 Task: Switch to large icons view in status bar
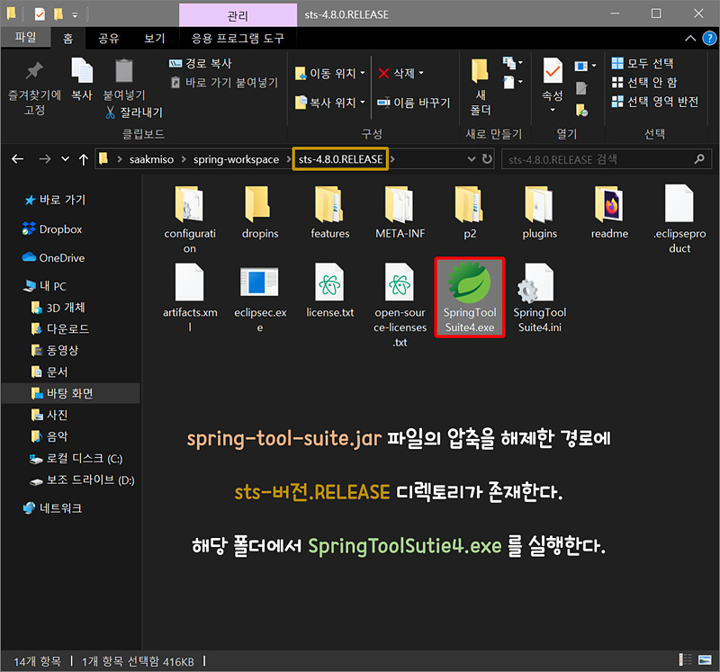[705, 660]
